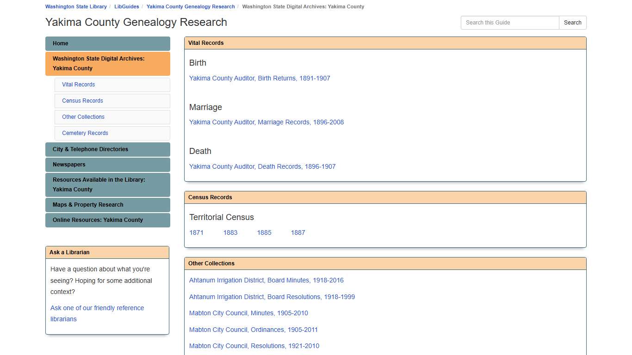632x355 pixels.
Task: Open the Vital Records sidebar section
Action: (x=78, y=85)
